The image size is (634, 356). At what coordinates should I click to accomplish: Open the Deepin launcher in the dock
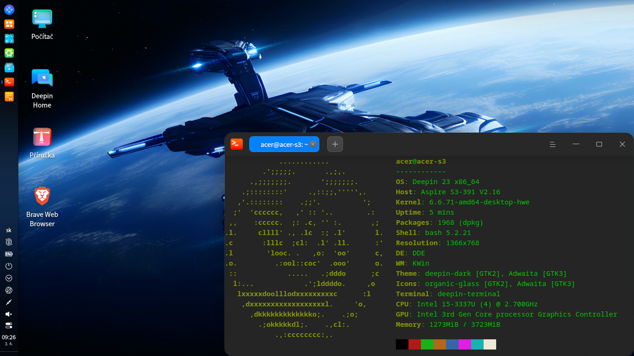pos(9,9)
